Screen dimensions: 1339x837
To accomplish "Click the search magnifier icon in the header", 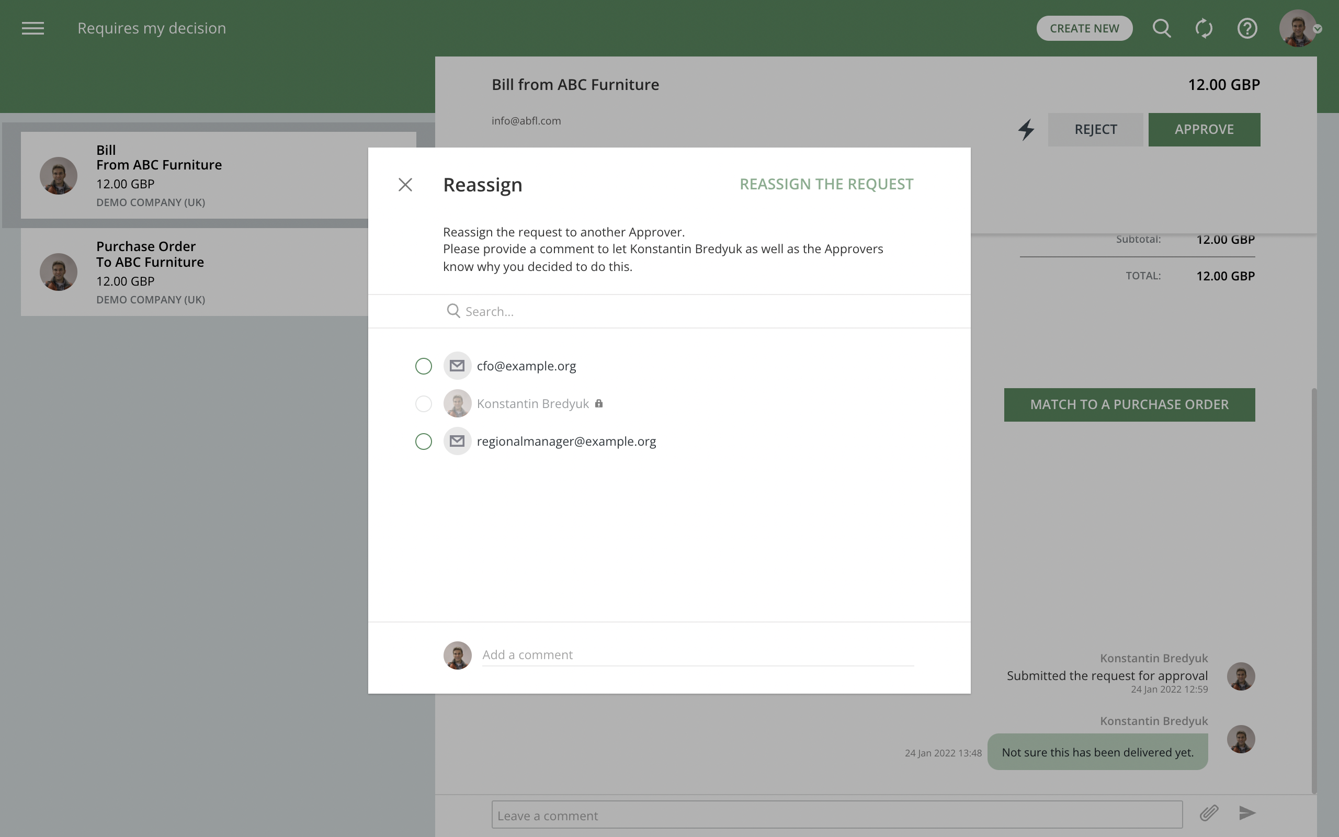I will pyautogui.click(x=1162, y=28).
